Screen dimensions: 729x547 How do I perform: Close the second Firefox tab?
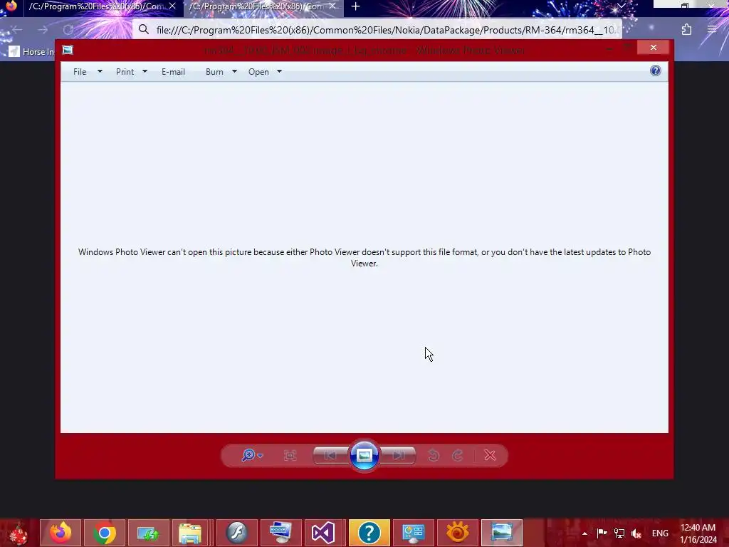(x=332, y=6)
